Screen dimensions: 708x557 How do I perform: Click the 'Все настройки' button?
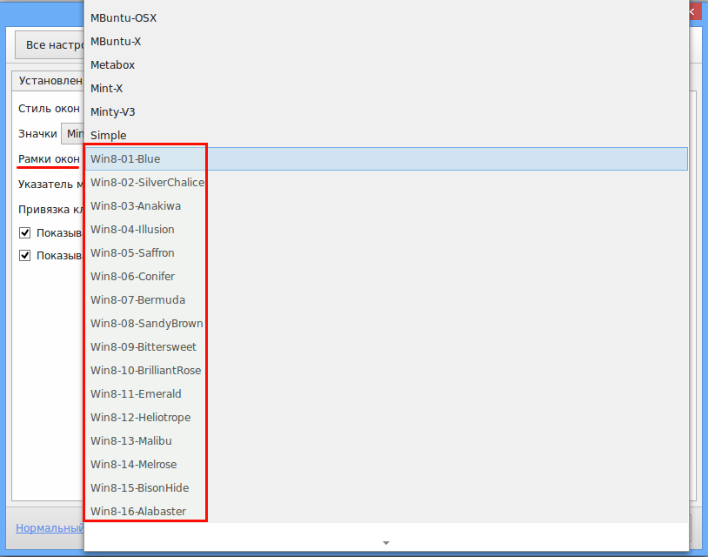[50, 44]
